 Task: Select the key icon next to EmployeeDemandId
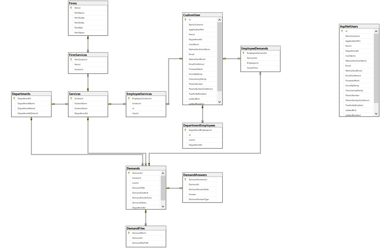coord(243,53)
